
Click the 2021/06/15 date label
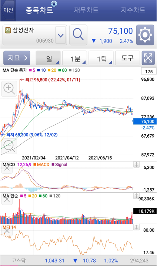[100, 158]
